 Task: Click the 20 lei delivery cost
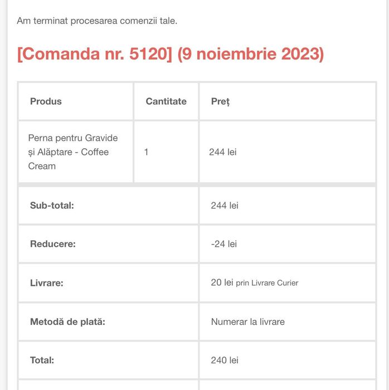click(x=222, y=282)
